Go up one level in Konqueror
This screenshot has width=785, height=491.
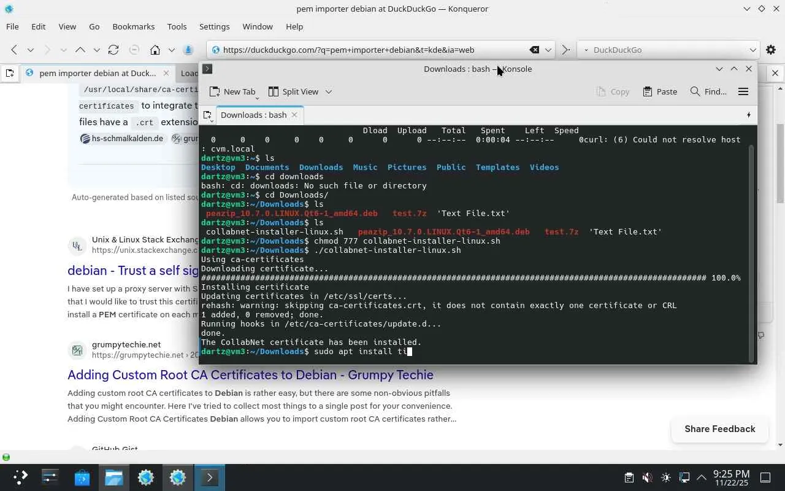pos(80,50)
